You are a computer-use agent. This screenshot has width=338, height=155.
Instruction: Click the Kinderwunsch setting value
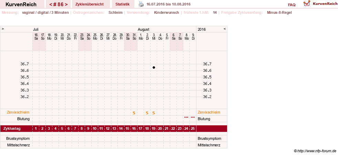tap(166, 12)
